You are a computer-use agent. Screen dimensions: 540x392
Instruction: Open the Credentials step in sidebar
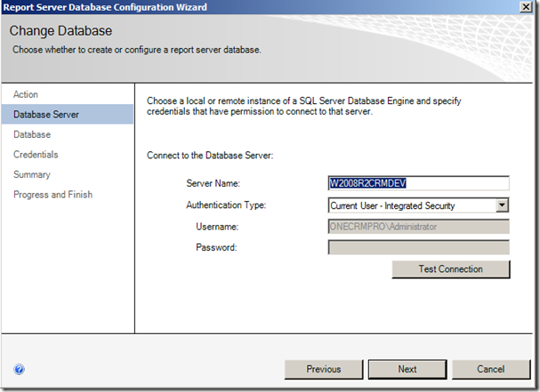(x=36, y=155)
